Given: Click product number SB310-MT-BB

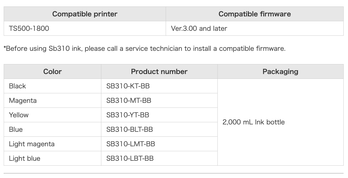Looking at the screenshot, I should 129,100.
